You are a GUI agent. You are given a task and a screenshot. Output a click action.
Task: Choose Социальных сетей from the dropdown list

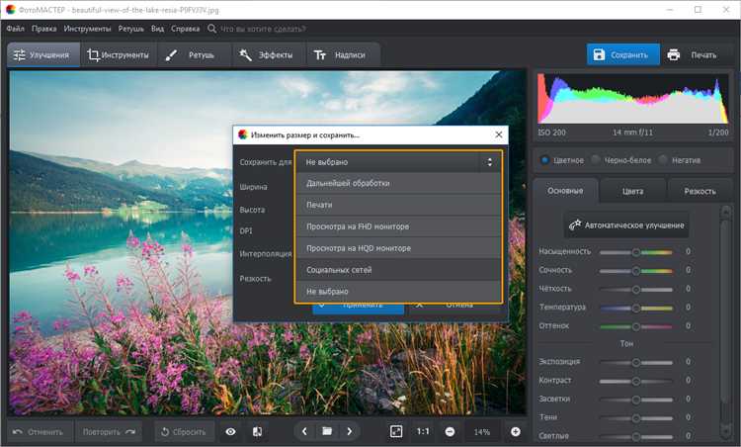tap(339, 269)
